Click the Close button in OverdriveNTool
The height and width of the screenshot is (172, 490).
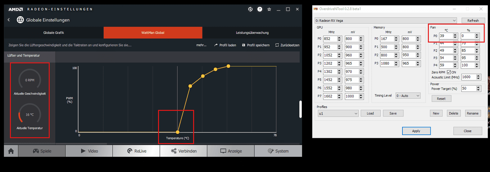468,131
